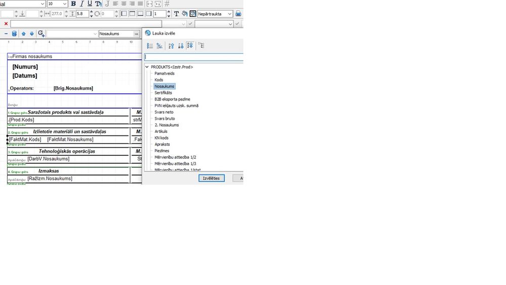Select KN kods field
Viewport: 506px width, 285px height.
pyautogui.click(x=161, y=138)
